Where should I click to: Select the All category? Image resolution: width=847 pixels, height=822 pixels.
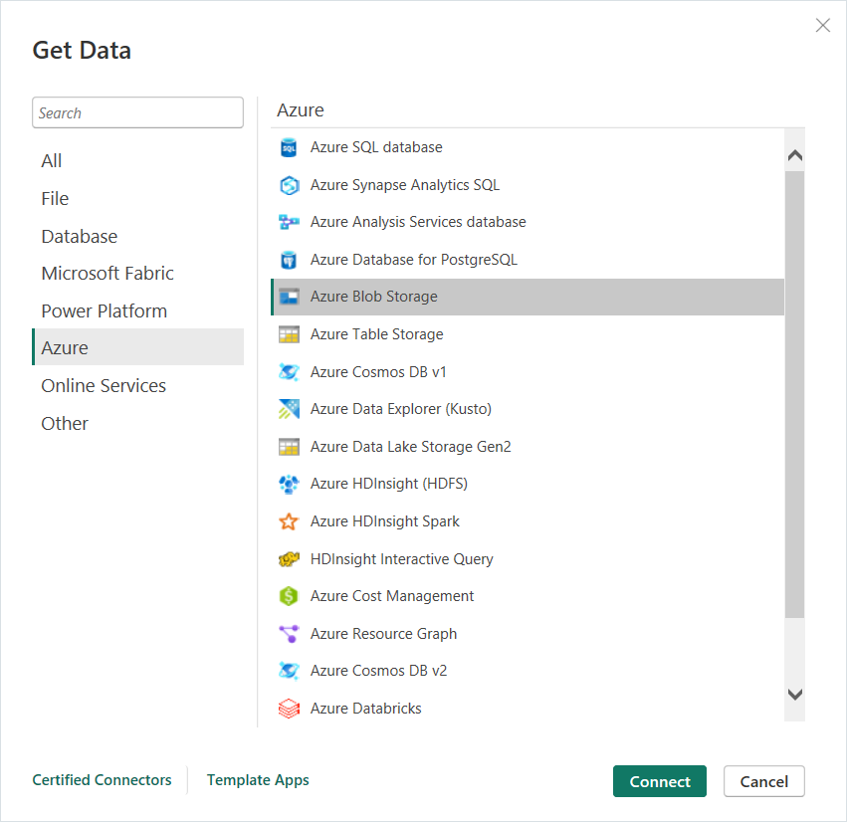coord(137,161)
